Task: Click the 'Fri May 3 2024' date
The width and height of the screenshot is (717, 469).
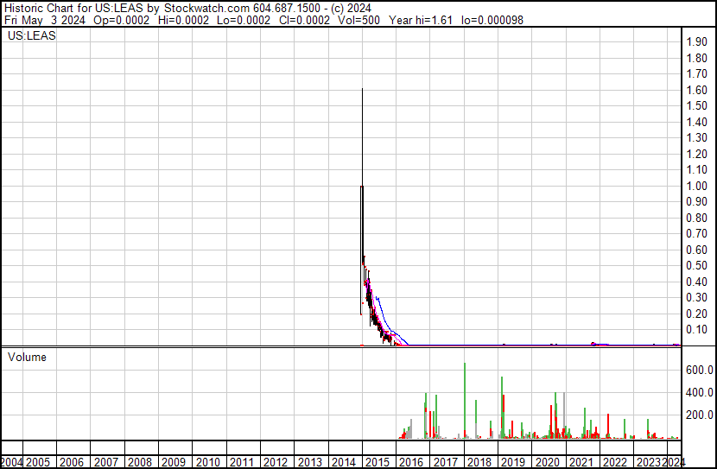Action: [x=45, y=20]
